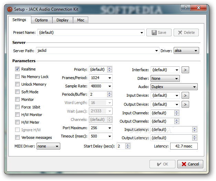
Task: Open the Display tab
Action: pos(62,20)
